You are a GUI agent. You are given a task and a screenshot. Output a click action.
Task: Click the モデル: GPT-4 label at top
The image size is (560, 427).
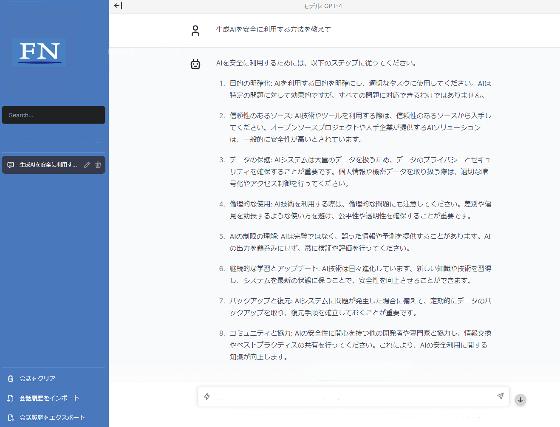coord(322,6)
